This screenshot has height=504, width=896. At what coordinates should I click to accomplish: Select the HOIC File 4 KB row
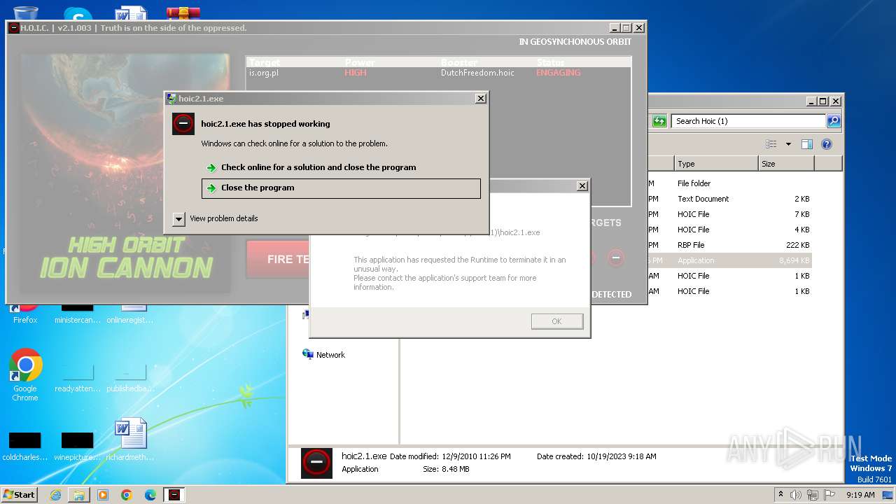pos(730,230)
